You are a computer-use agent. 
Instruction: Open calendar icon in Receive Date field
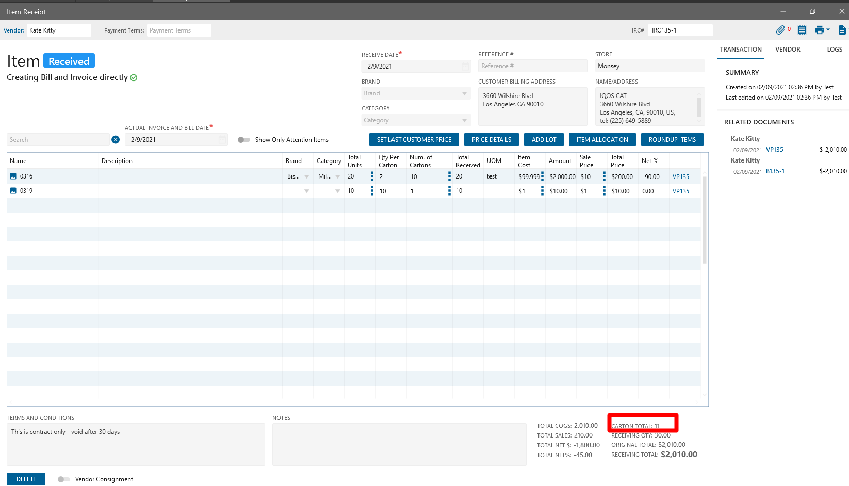click(465, 67)
